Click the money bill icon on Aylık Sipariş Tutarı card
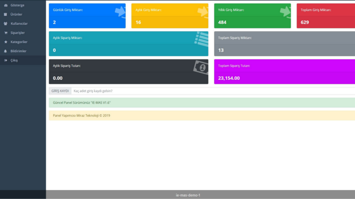The image size is (355, 199). pos(201,67)
